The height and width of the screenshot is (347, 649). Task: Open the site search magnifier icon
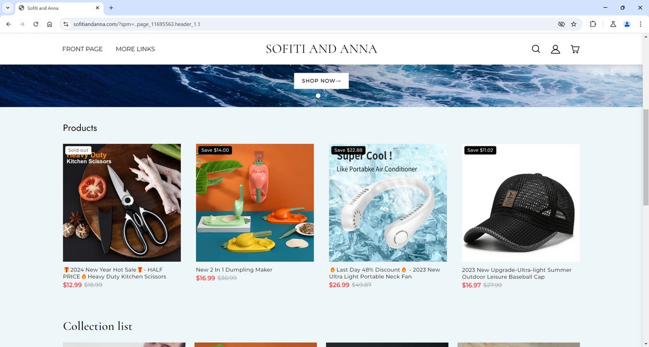(535, 49)
